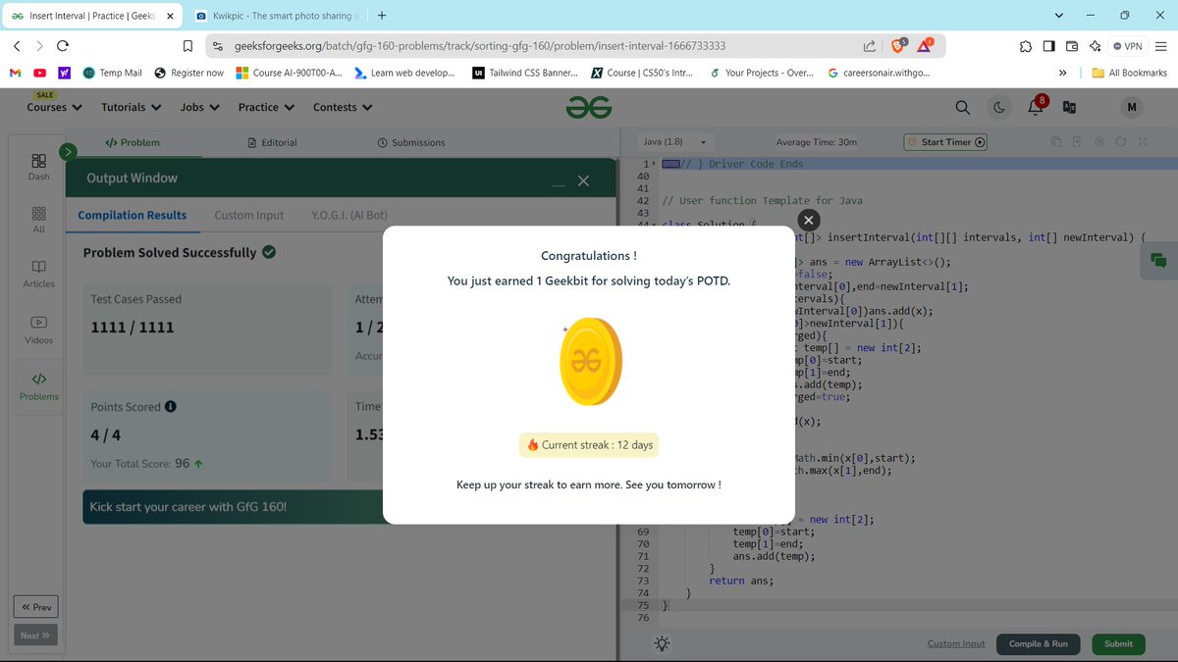
Task: Open the Brave Shields lion icon
Action: pyautogui.click(x=899, y=45)
